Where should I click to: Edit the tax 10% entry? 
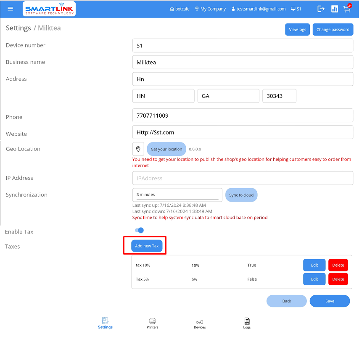coord(314,265)
